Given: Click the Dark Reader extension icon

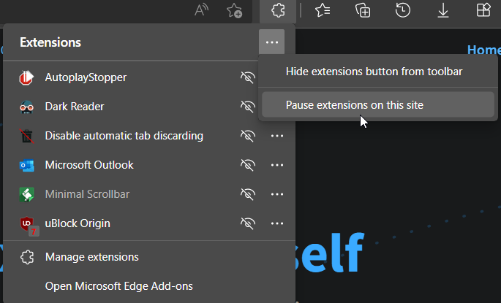Looking at the screenshot, I should point(27,107).
